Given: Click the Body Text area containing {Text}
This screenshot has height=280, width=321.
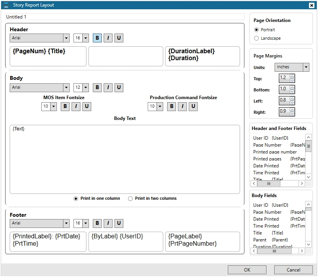Looking at the screenshot, I should click(x=125, y=159).
